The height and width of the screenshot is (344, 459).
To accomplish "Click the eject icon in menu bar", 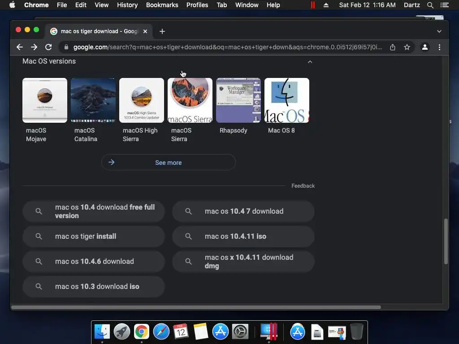I will [326, 5].
